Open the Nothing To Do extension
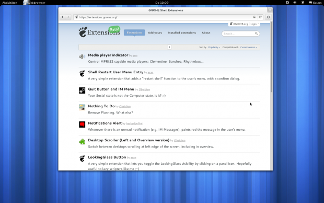324x203 pixels. pos(101,106)
